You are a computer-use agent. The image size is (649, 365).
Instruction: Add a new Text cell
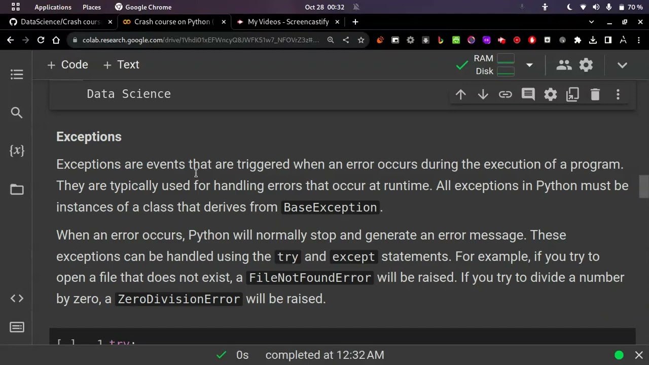[121, 65]
